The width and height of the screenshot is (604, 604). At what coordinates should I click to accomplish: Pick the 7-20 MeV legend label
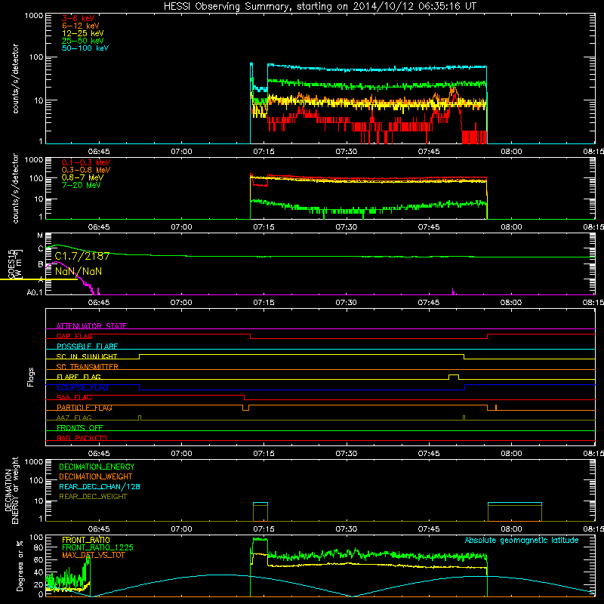coord(81,185)
